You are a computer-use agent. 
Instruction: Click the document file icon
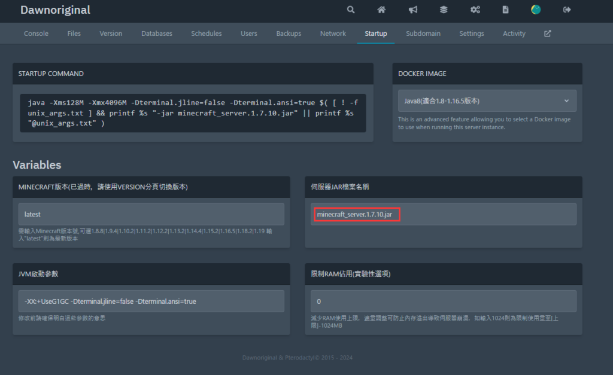pos(506,10)
